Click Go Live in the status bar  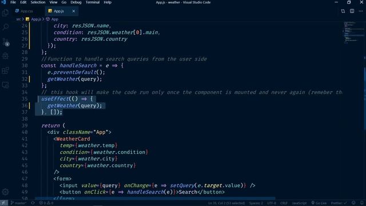(x=319, y=203)
